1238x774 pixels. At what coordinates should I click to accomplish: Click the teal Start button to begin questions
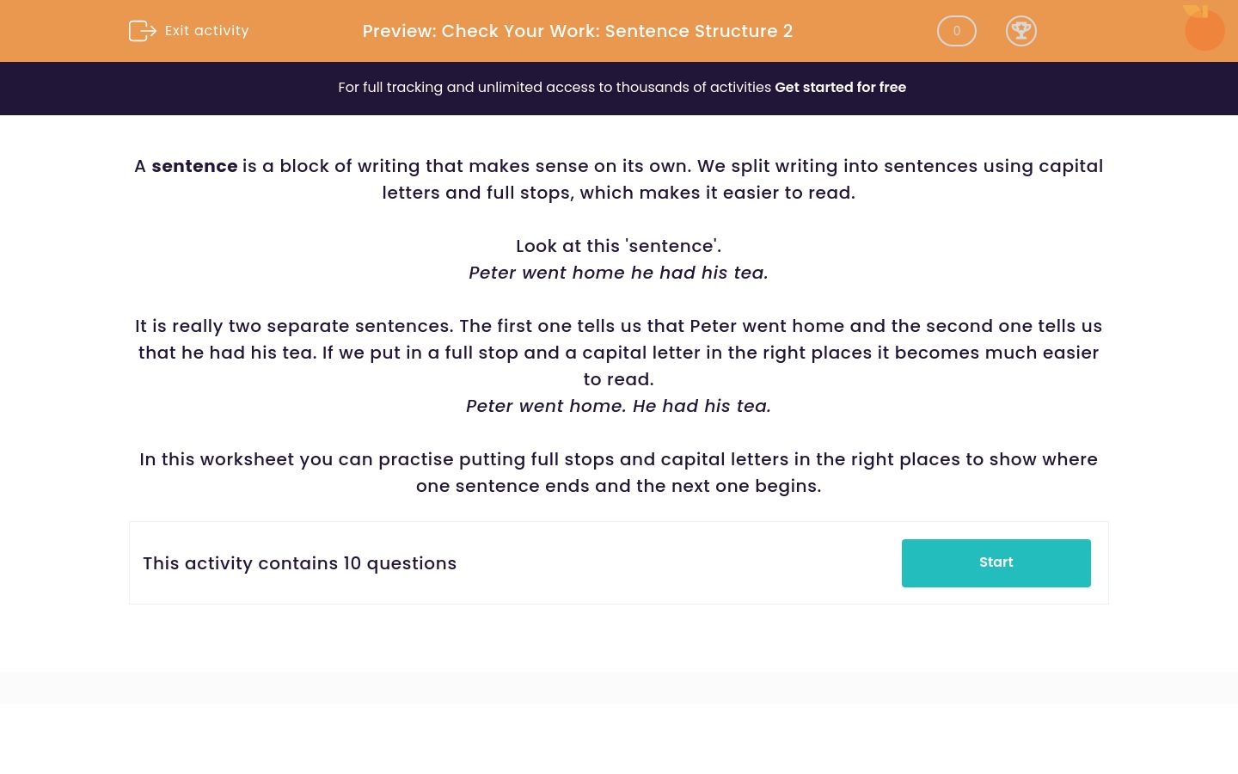click(996, 562)
